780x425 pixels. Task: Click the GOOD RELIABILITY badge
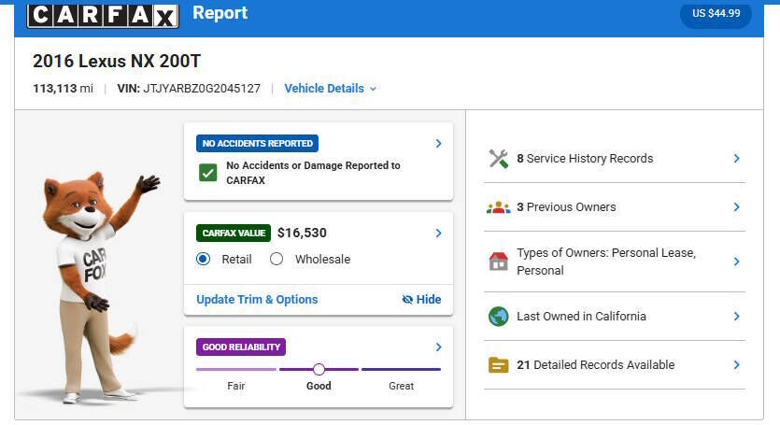click(241, 347)
